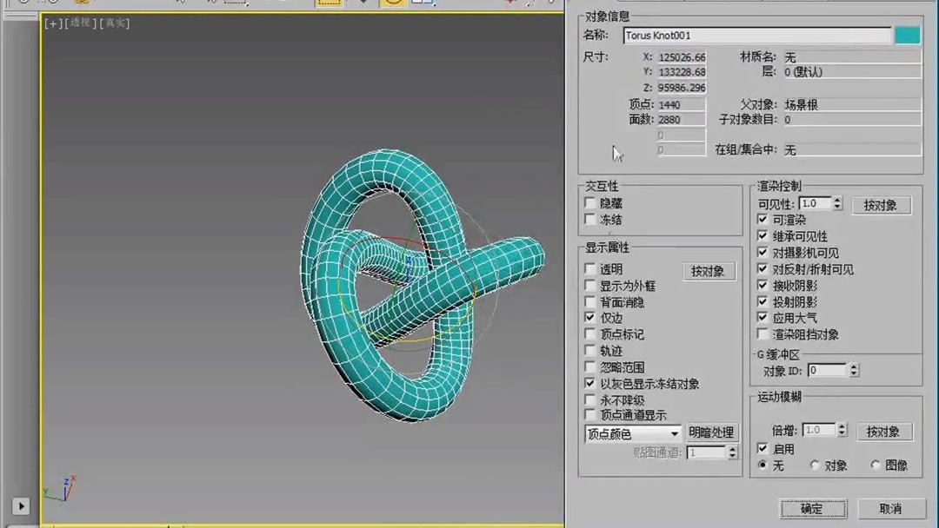This screenshot has width=939, height=528.
Task: Click 按对象 in the 渲染控制 section
Action: 881,204
